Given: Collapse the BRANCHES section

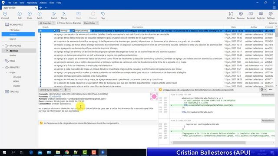Looking at the screenshot, I should (3, 45).
